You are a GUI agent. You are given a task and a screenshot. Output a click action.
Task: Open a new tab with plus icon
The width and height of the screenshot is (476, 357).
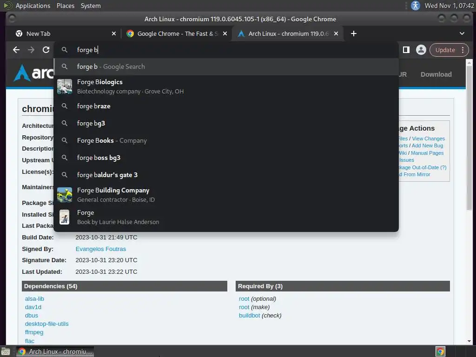coord(354,33)
